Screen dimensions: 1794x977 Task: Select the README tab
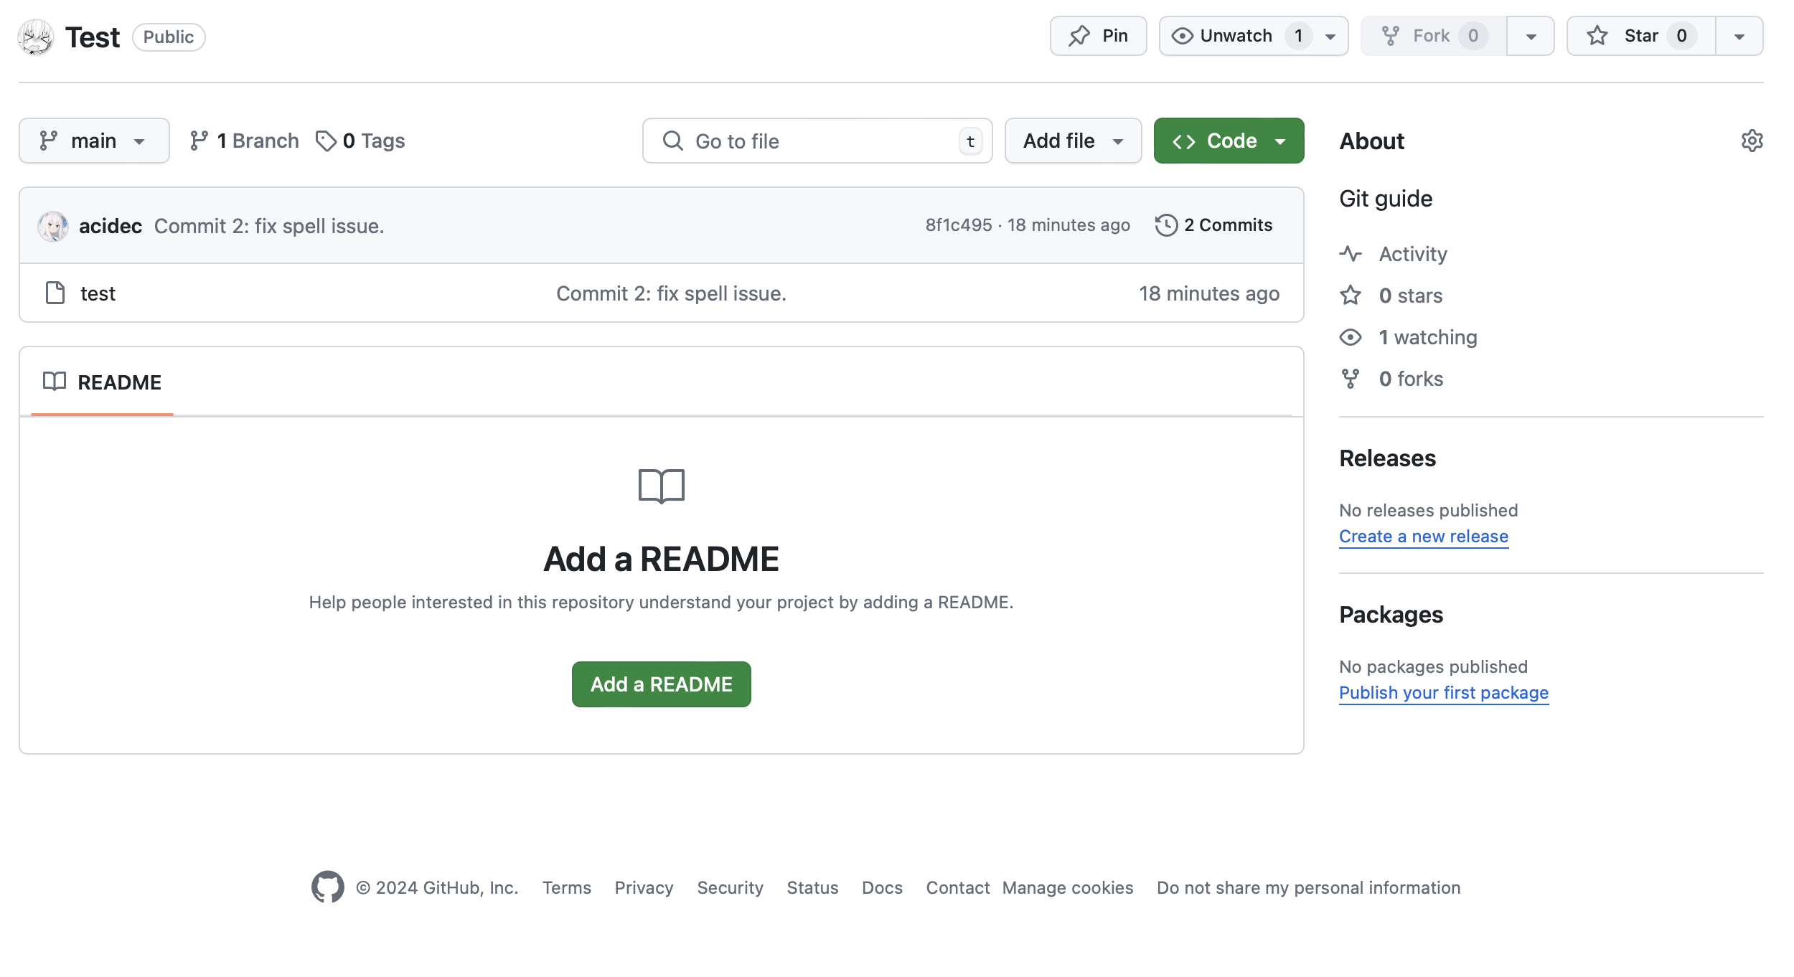coord(102,382)
